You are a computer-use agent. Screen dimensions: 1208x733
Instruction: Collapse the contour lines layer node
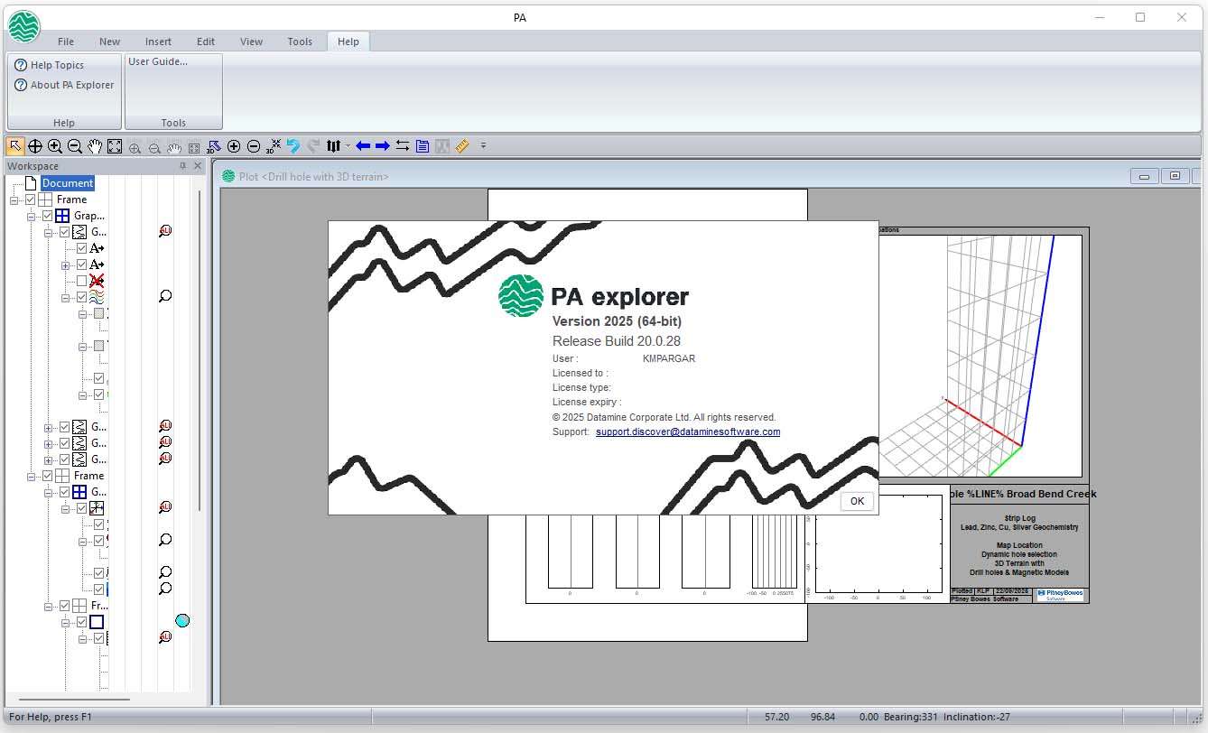click(x=65, y=297)
